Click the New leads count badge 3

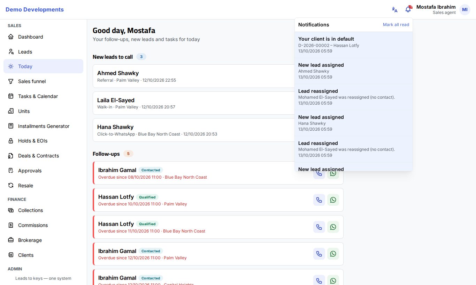coord(141,57)
